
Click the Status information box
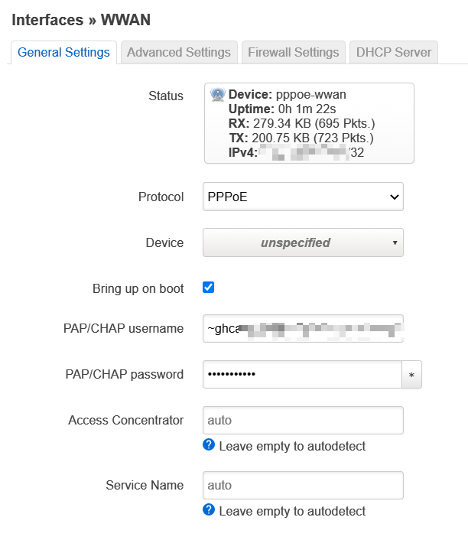309,123
